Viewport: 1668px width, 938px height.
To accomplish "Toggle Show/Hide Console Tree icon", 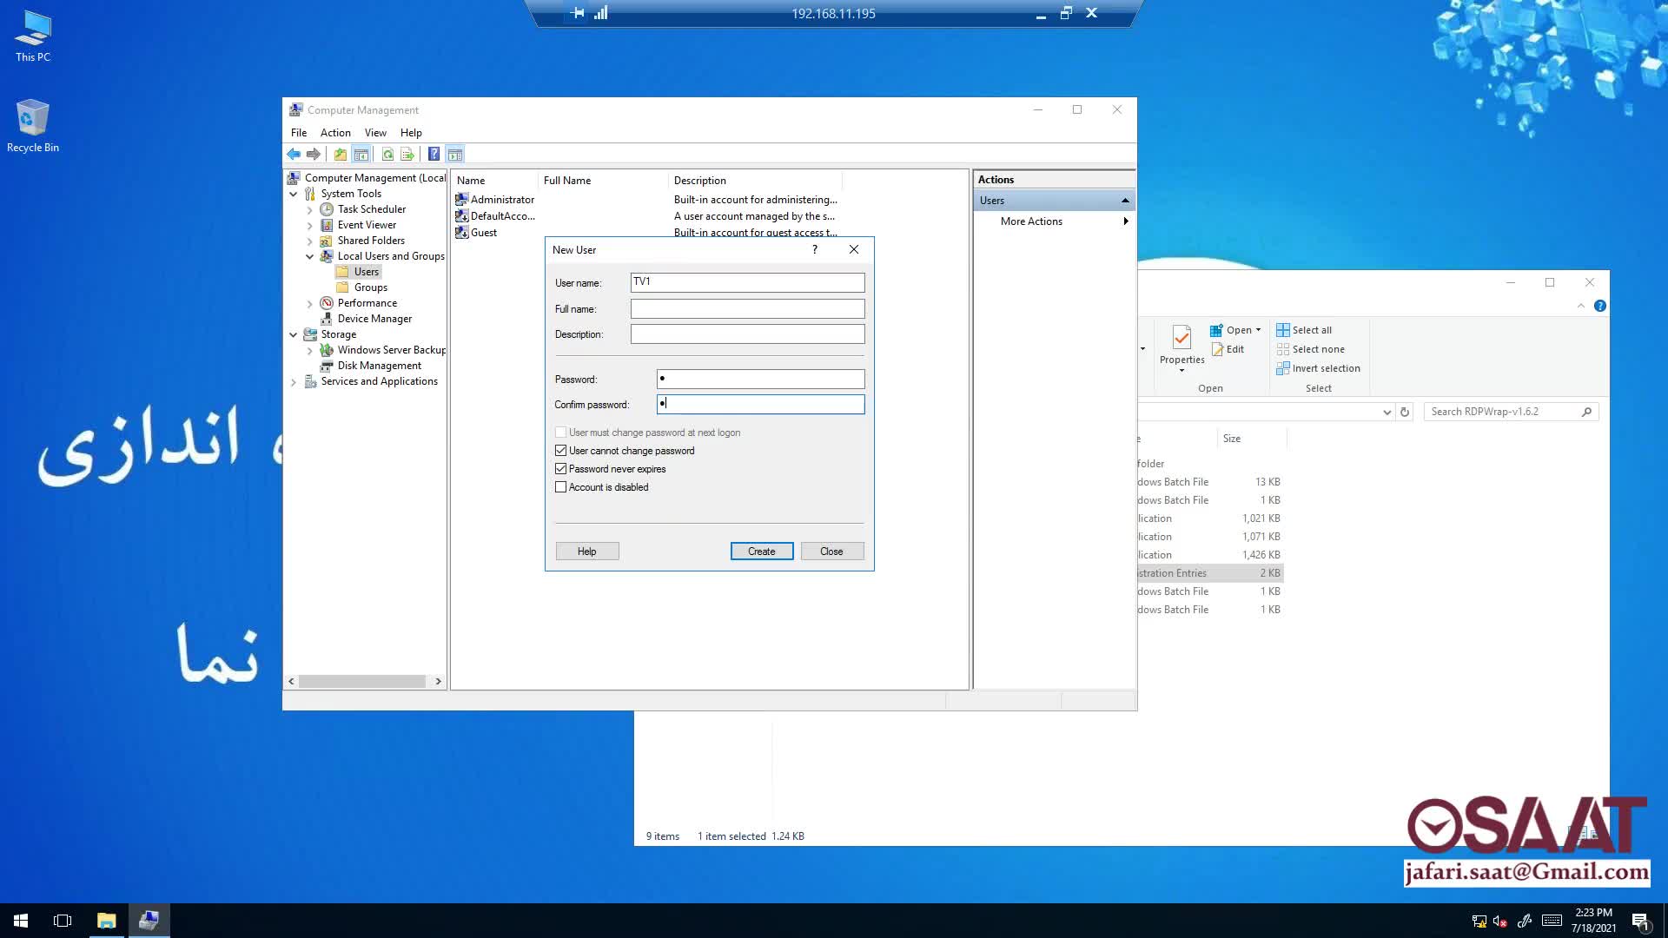I will pos(361,155).
